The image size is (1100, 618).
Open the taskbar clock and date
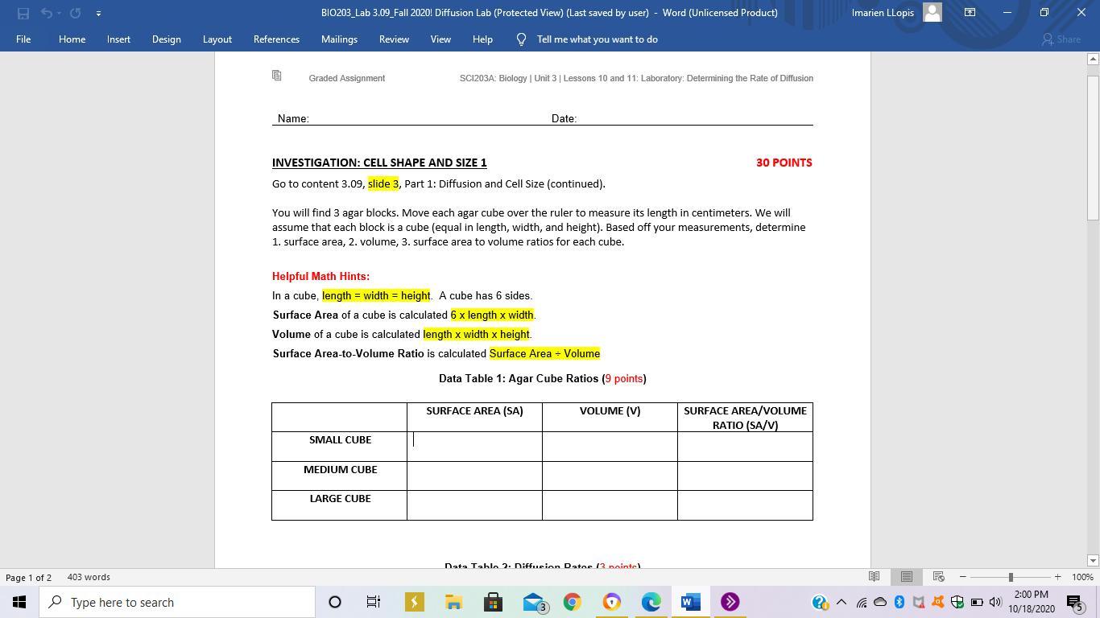pos(1031,602)
